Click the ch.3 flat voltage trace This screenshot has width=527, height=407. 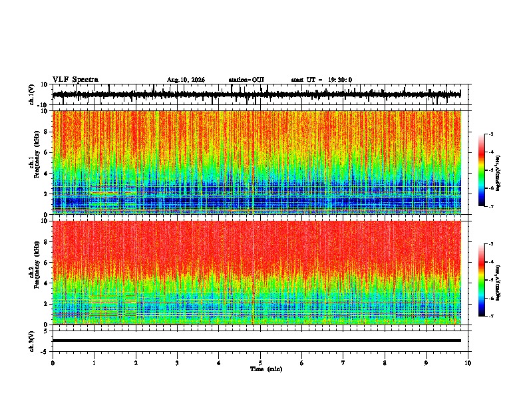click(x=257, y=340)
